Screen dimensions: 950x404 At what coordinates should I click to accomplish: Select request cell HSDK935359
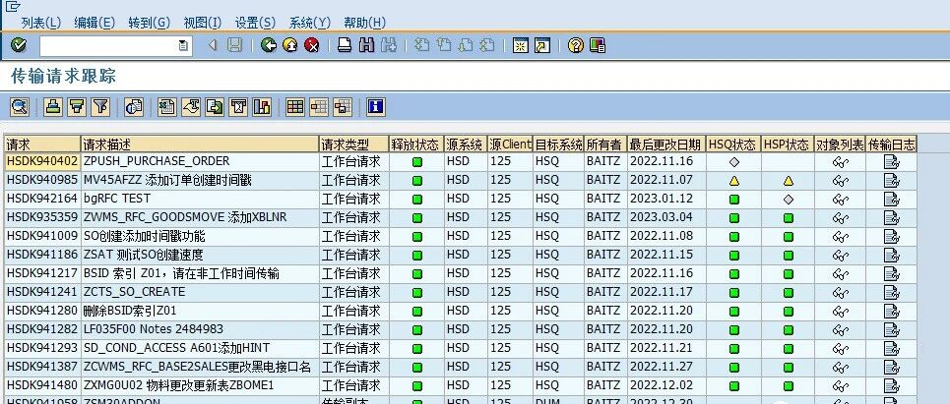tap(43, 217)
